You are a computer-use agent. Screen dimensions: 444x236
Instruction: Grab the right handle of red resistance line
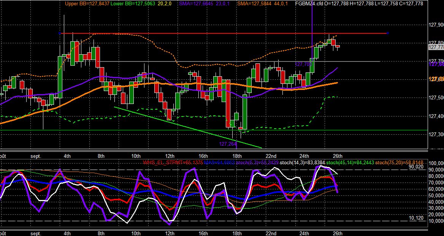(x=387, y=33)
